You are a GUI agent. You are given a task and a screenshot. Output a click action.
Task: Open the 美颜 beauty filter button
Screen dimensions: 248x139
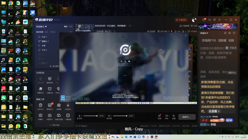click(x=159, y=117)
